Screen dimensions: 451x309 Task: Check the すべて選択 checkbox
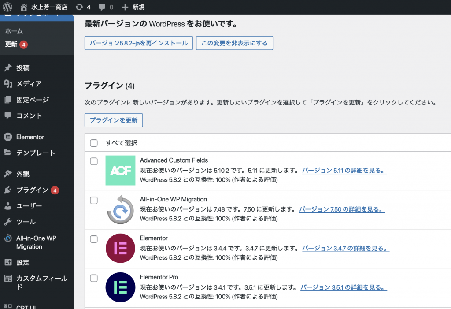94,143
